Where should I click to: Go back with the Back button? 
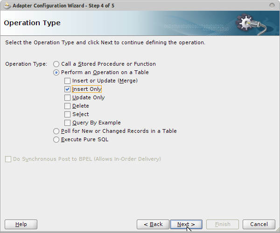(153, 224)
